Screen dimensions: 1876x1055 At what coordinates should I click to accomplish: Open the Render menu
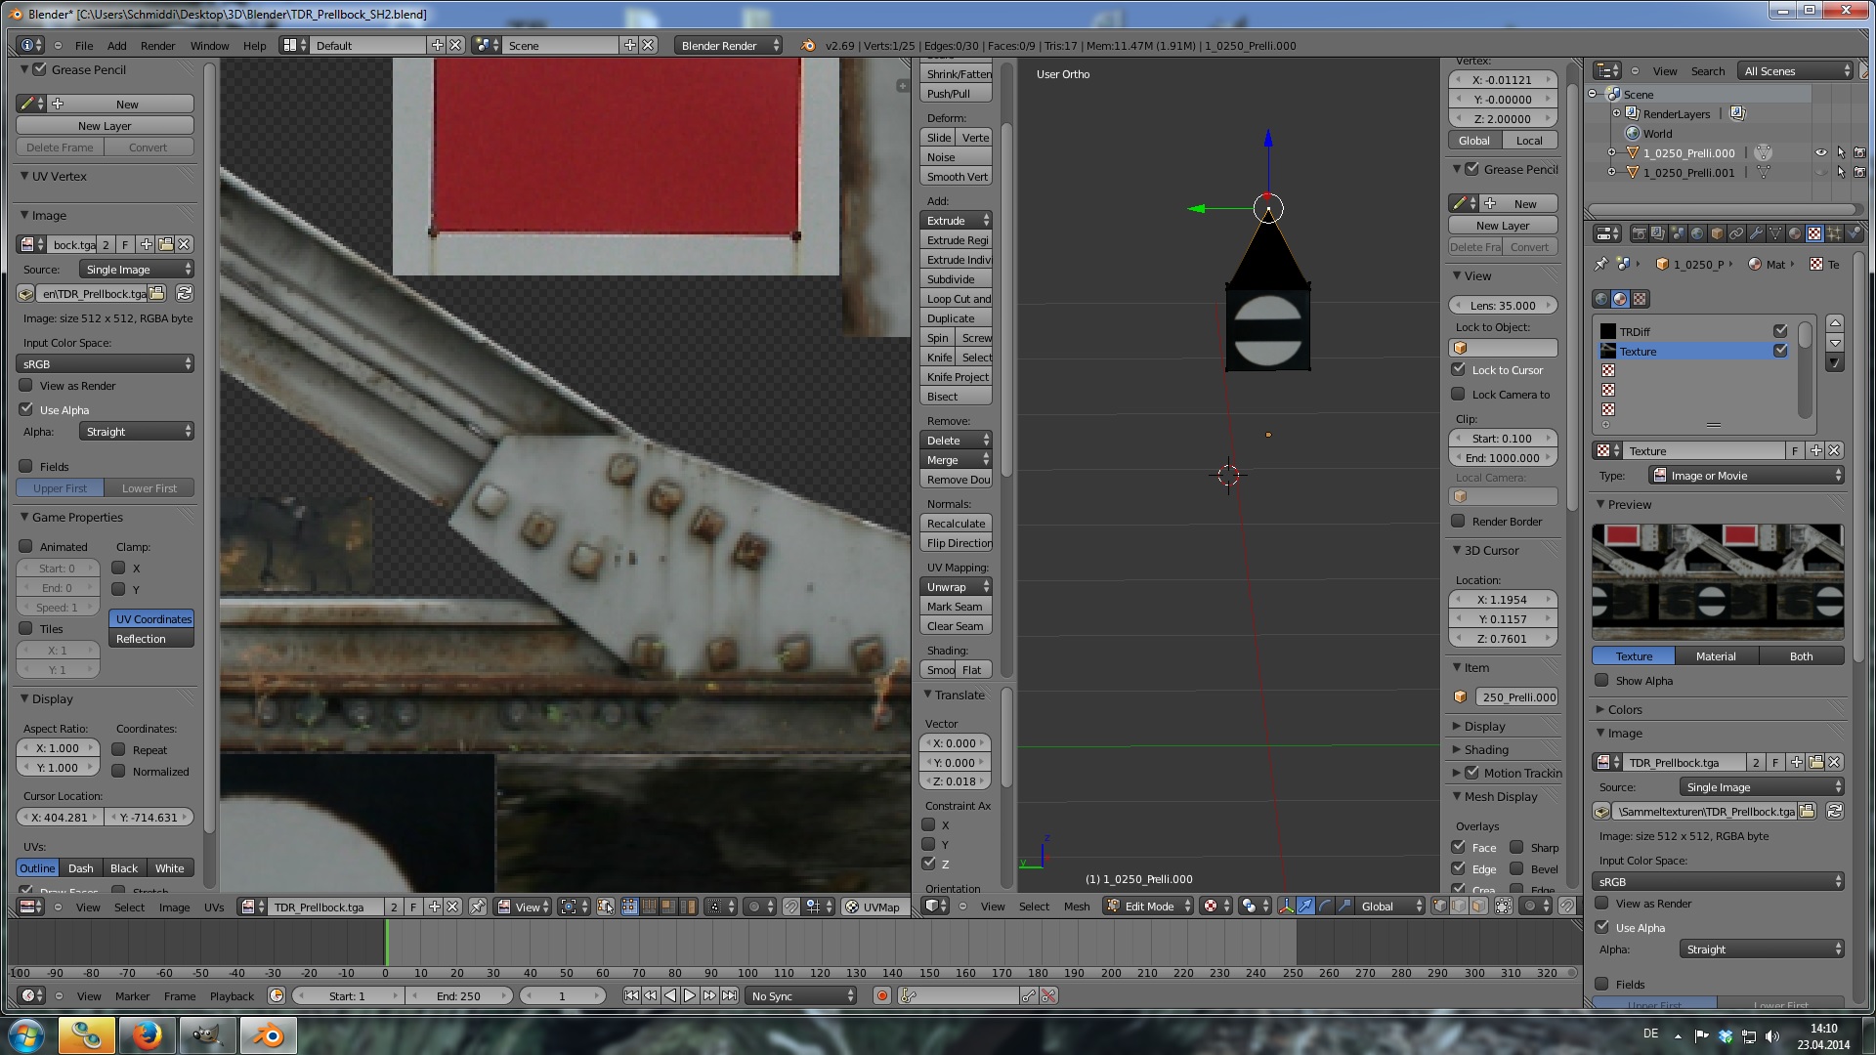pyautogui.click(x=157, y=45)
